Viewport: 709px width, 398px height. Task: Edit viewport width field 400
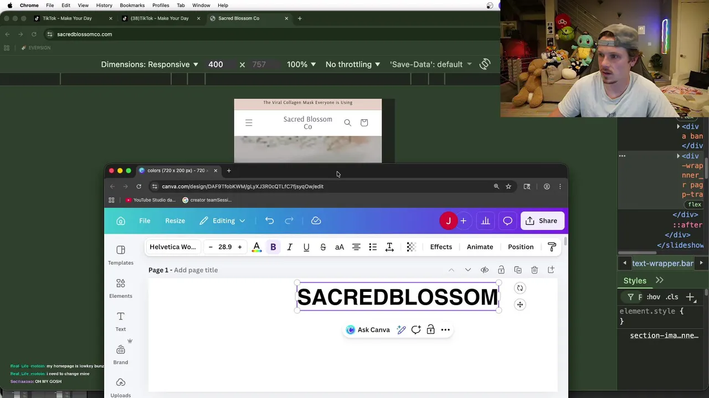tap(215, 65)
